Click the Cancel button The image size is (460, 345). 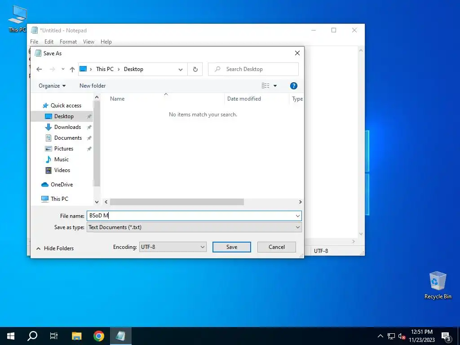tap(277, 247)
